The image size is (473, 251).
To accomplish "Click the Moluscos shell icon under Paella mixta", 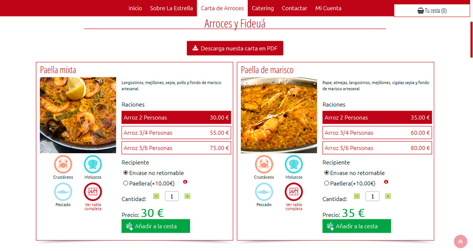I will 93,164.
